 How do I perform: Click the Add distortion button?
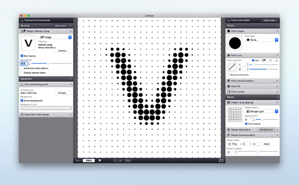tap(266, 130)
